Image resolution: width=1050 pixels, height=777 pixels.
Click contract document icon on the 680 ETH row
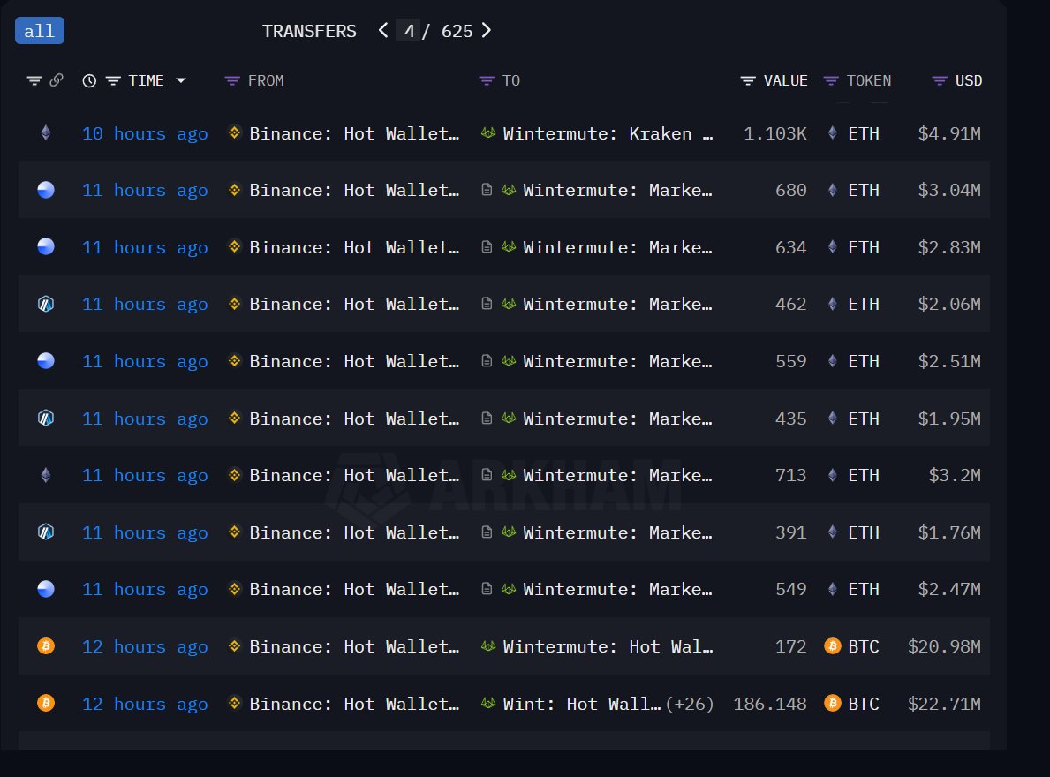(487, 190)
